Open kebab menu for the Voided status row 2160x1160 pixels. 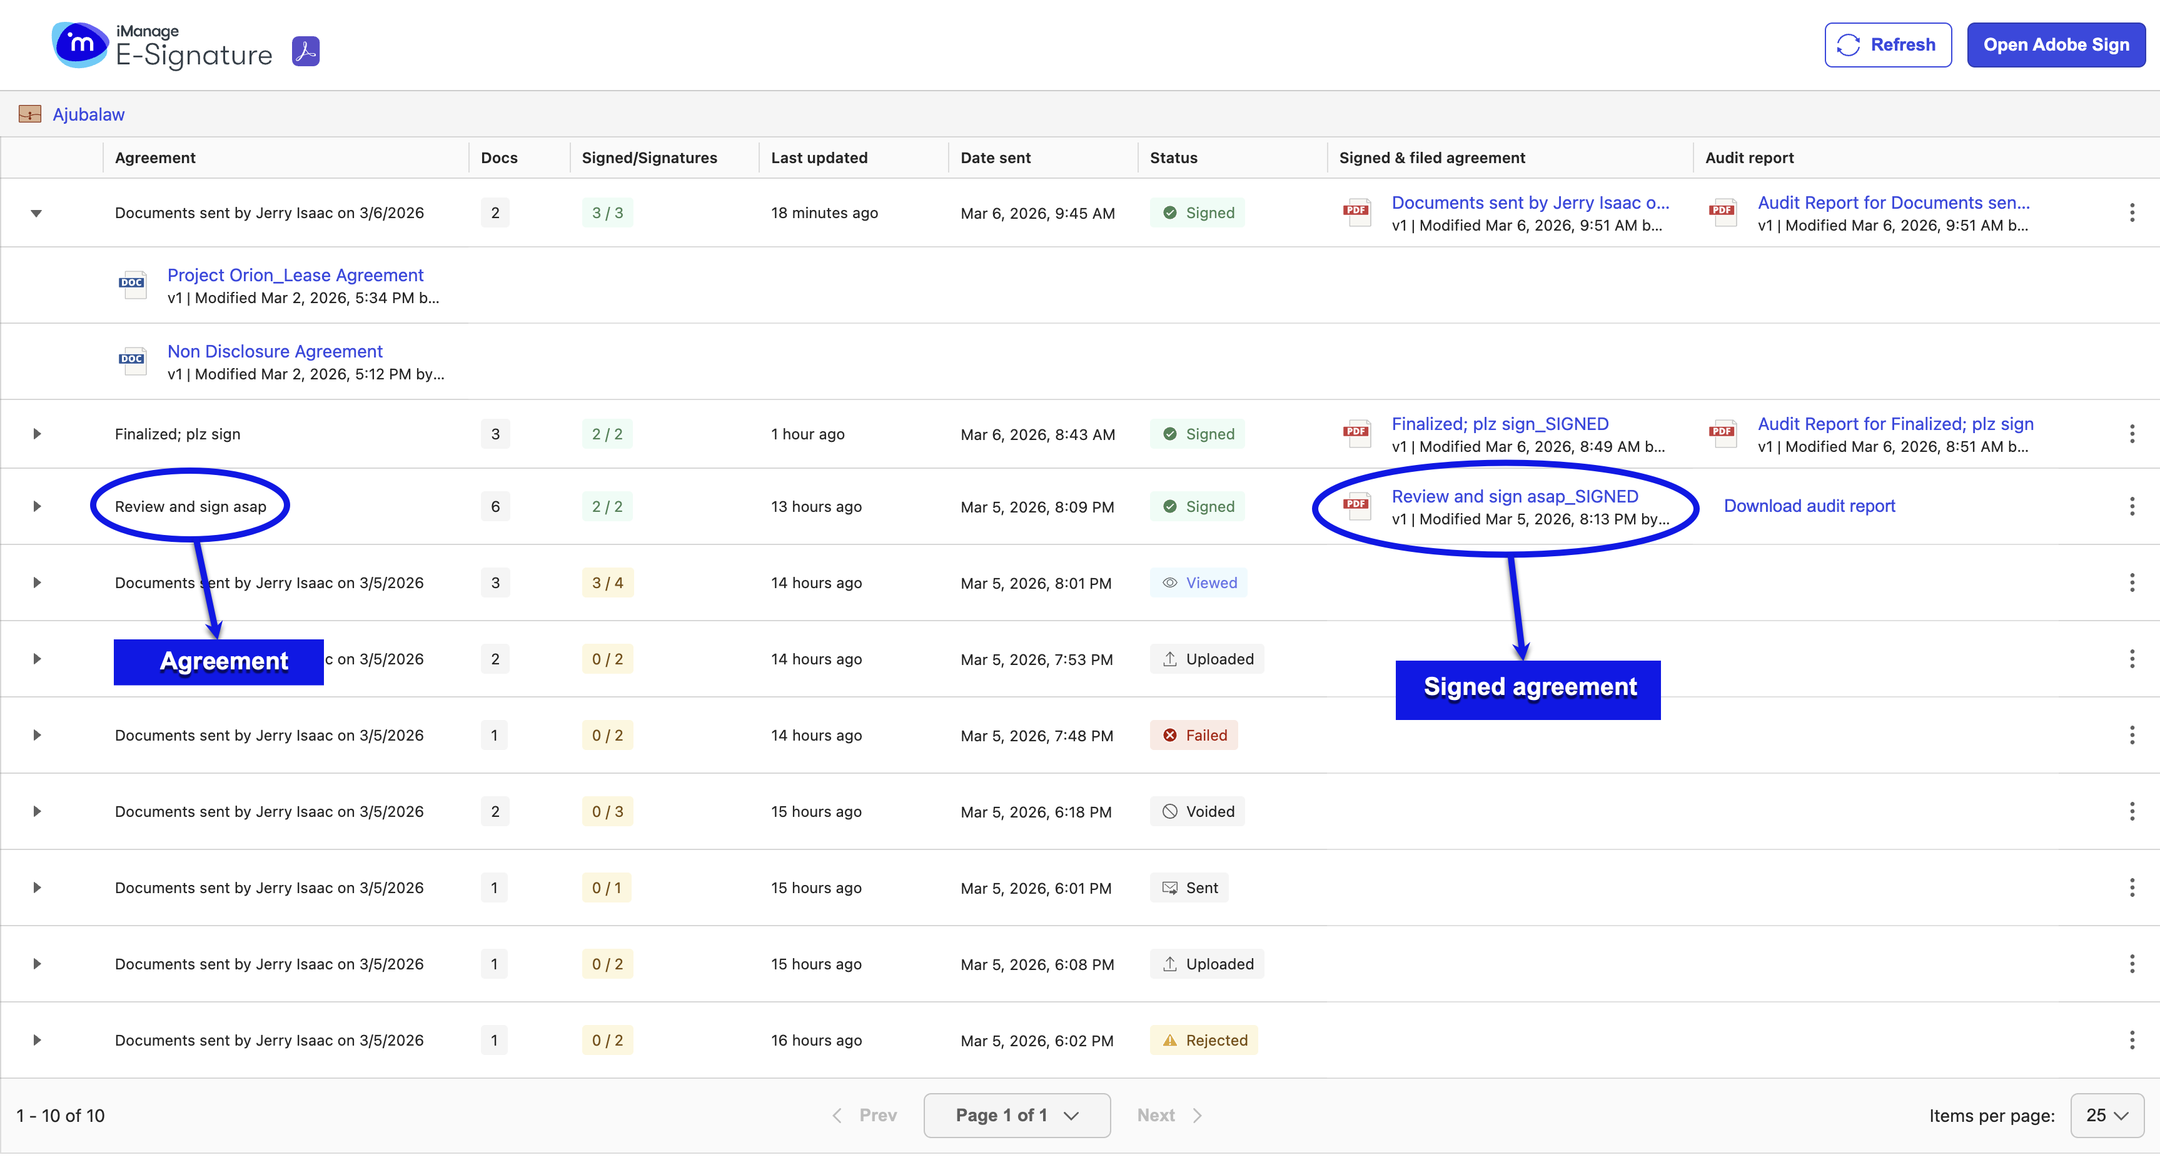pos(2131,811)
